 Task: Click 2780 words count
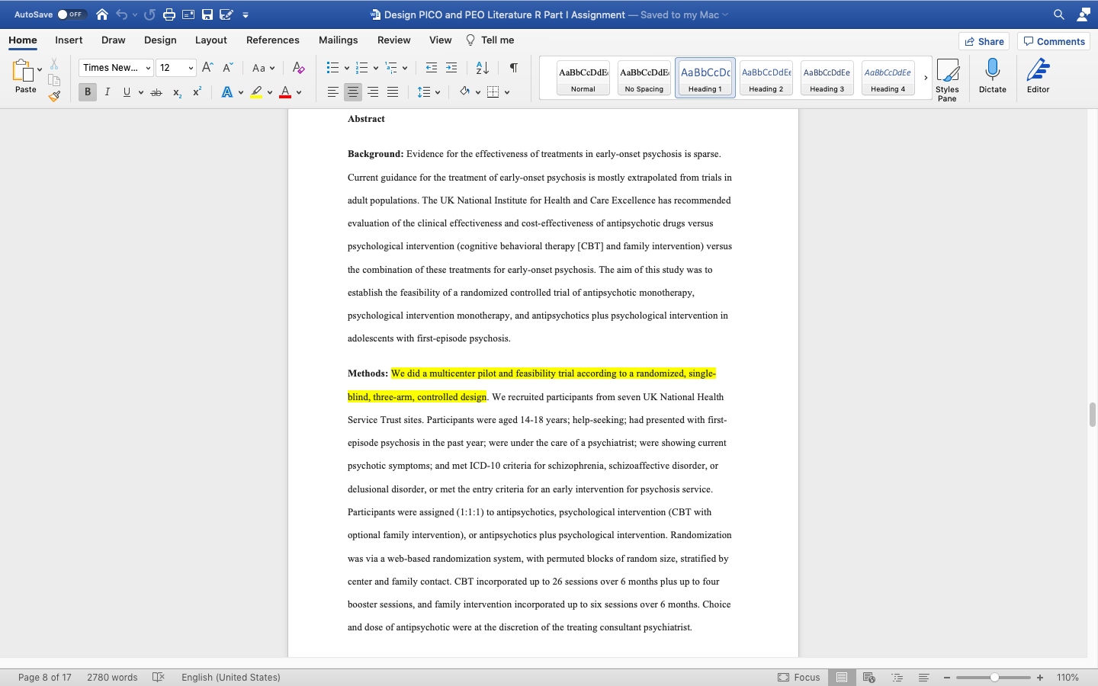[x=112, y=677]
